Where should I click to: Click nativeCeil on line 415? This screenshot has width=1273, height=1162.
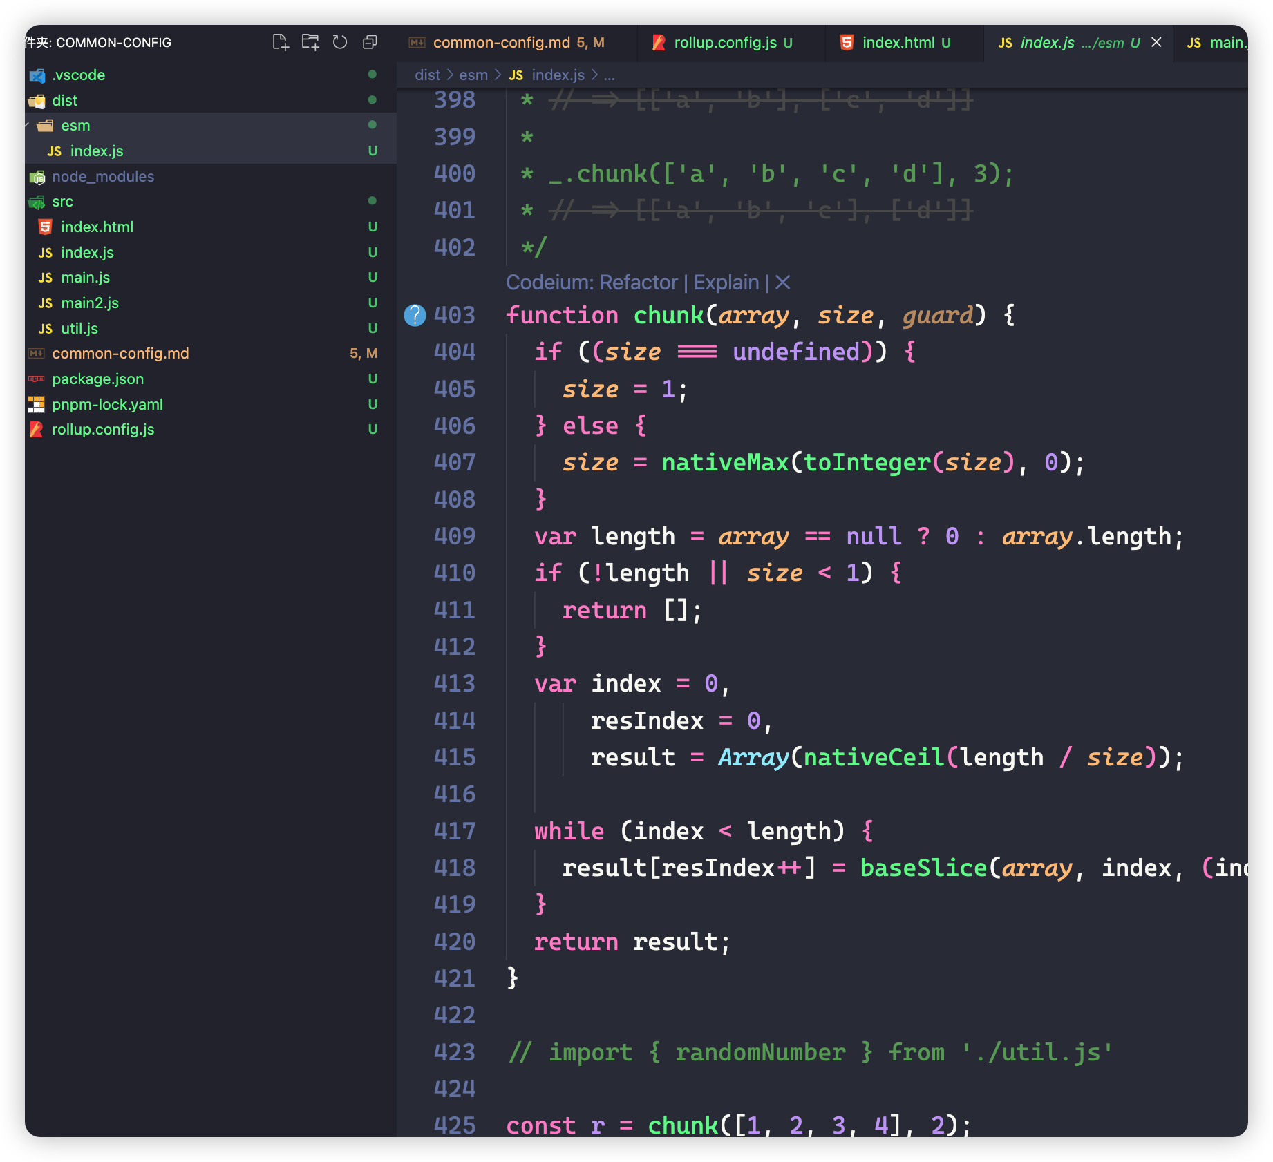[x=874, y=757]
